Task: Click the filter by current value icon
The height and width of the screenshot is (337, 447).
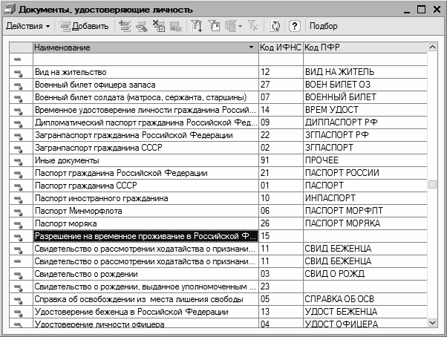Action: tap(214, 26)
